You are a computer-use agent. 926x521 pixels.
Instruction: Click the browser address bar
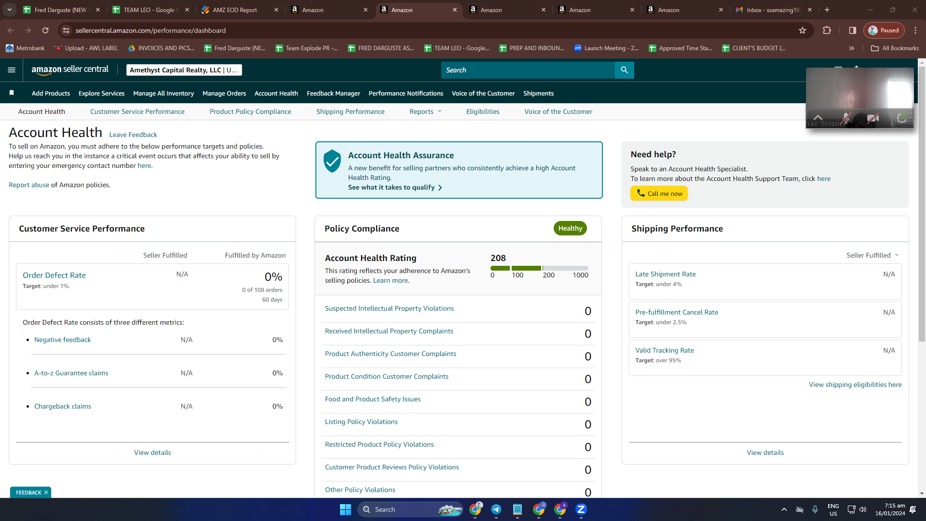434,30
